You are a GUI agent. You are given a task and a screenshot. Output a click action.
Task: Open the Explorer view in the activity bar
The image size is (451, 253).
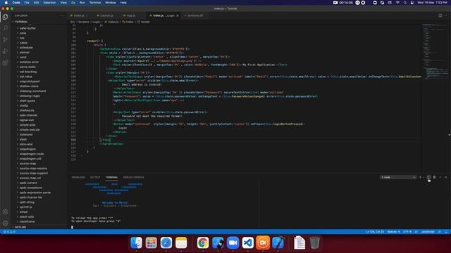tap(5, 17)
